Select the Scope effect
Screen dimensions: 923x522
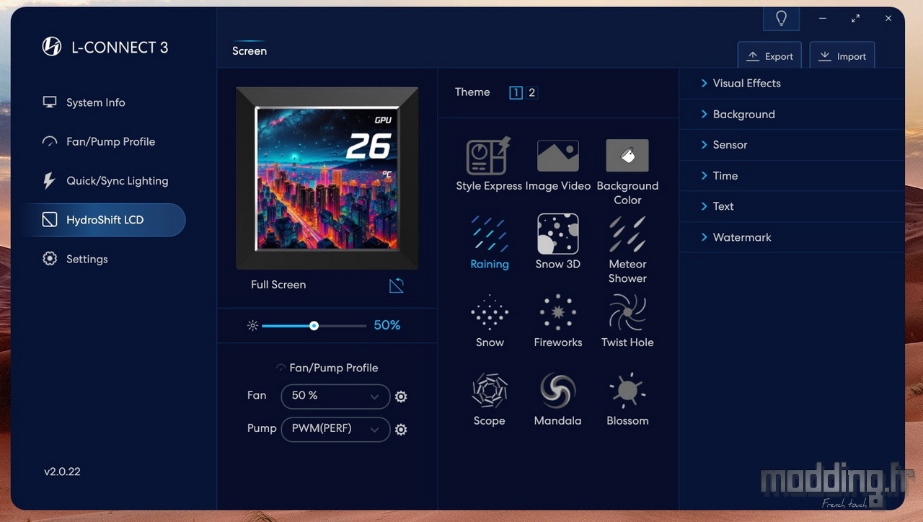(x=490, y=391)
